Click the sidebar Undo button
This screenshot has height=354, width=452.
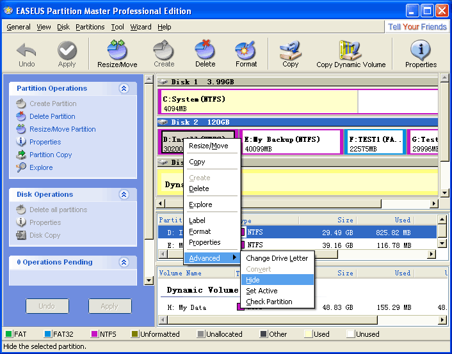click(47, 306)
